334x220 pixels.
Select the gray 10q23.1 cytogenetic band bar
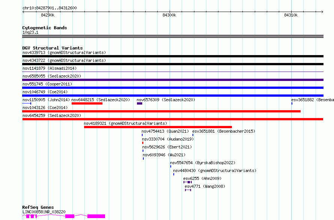[x=173, y=36]
